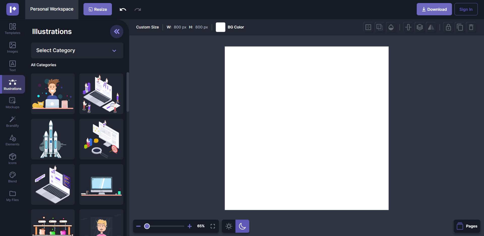The image size is (484, 236).
Task: Click the Sign In button
Action: pos(466,9)
